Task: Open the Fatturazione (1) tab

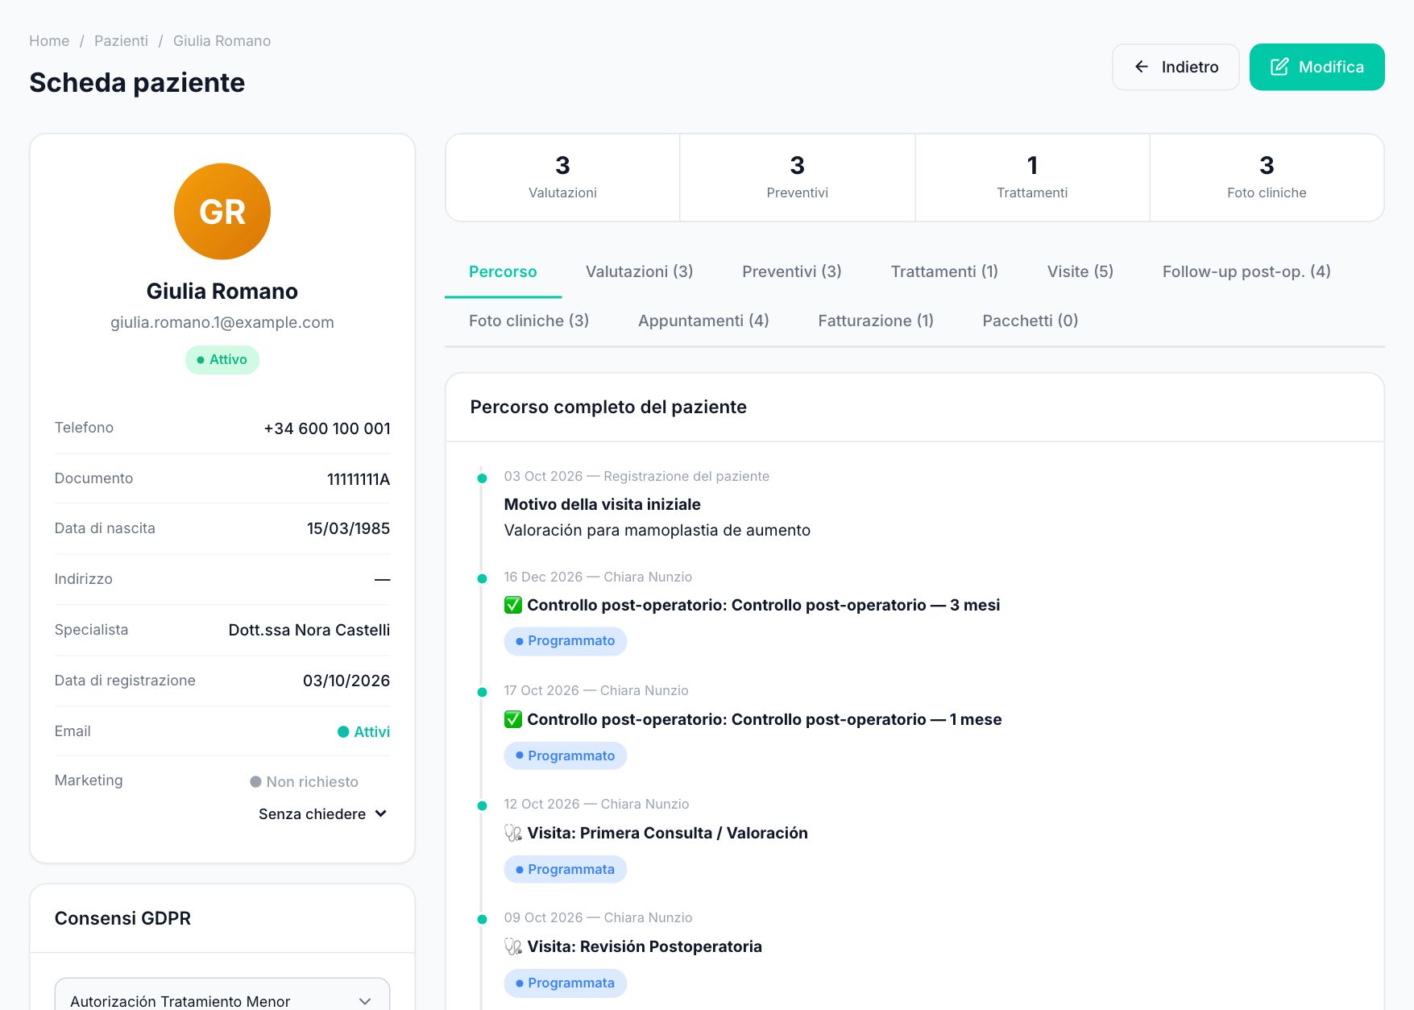Action: click(876, 321)
